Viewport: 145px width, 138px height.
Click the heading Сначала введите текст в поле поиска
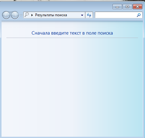point(72,33)
